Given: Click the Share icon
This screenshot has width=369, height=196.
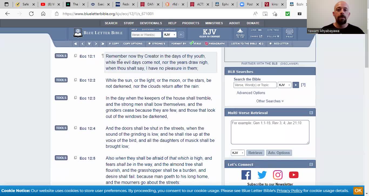Looking at the screenshot, I should point(261,36).
